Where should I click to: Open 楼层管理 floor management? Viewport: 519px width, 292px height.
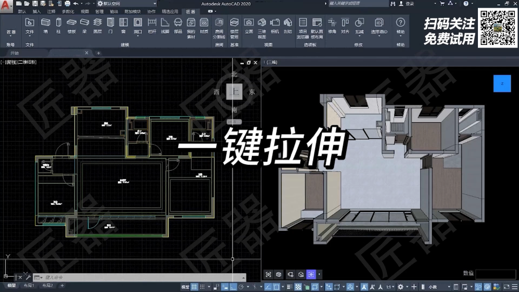pos(234,28)
